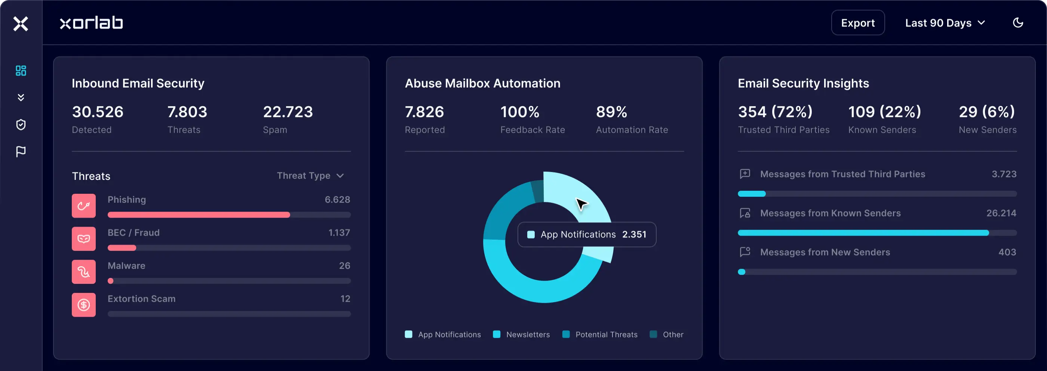The width and height of the screenshot is (1047, 371).
Task: Switch to the Abuse Mailbox Automation panel
Action: pos(482,83)
